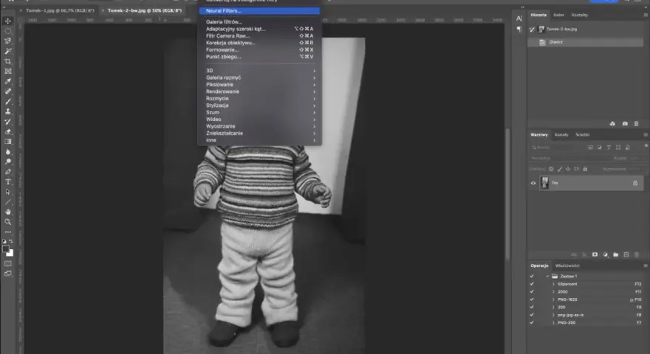Image resolution: width=650 pixels, height=354 pixels.
Task: Click the foreground color swatch
Action: pos(6,249)
